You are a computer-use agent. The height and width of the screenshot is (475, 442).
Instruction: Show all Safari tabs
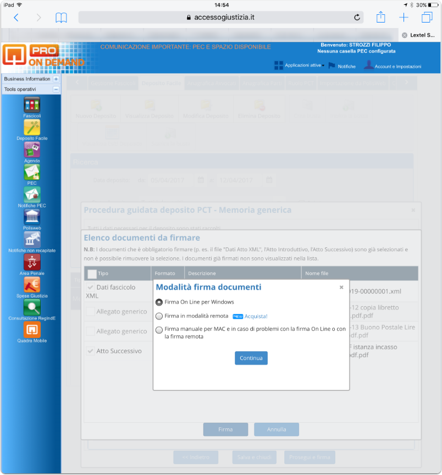[427, 17]
